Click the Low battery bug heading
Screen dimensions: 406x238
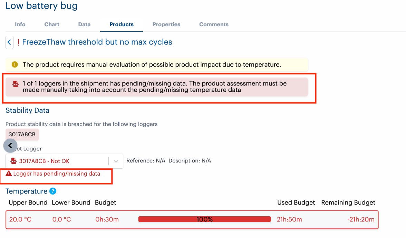[x=41, y=6]
